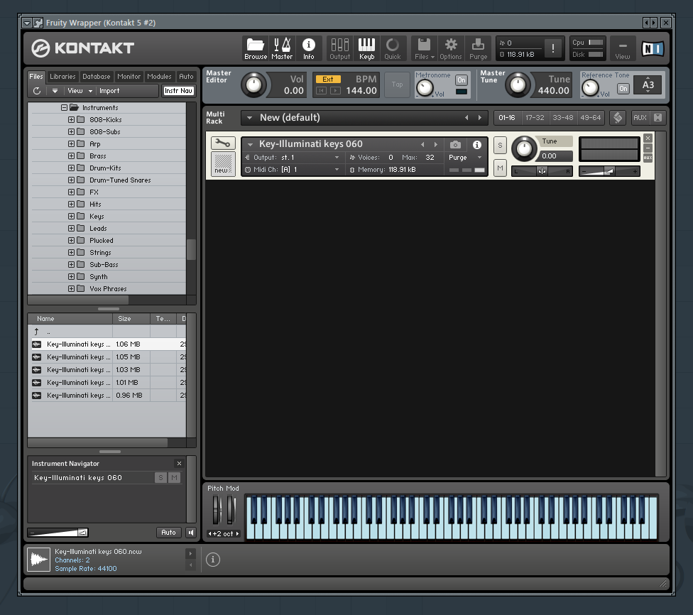The width and height of the screenshot is (693, 615).
Task: Open instrument edit mode wrench icon
Action: [223, 143]
